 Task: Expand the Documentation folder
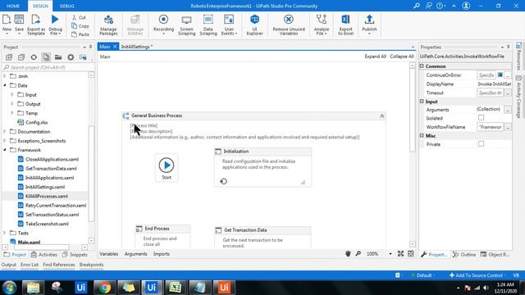click(x=5, y=131)
